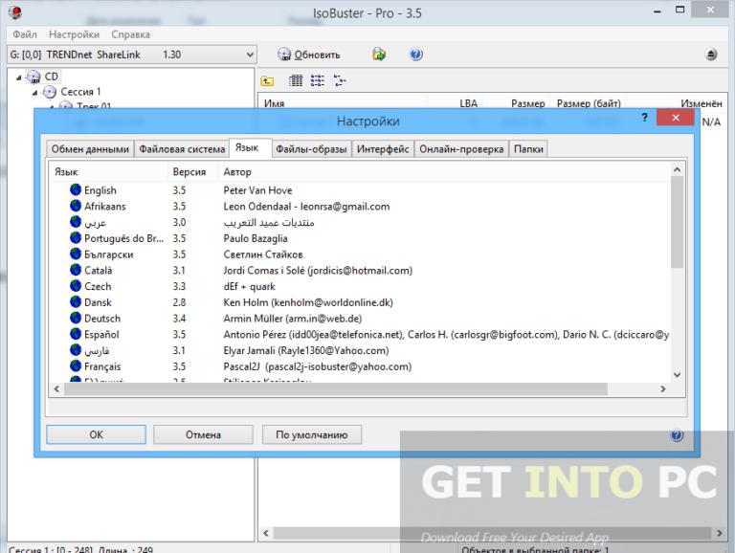
Task: Select Български language row
Action: tap(361, 254)
